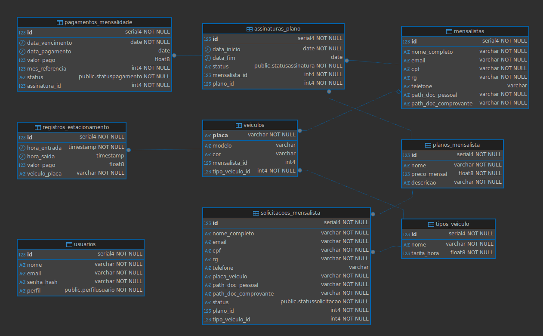The height and width of the screenshot is (336, 543).
Task: Select the registros_estacionamento table header
Action: pyautogui.click(x=71, y=127)
